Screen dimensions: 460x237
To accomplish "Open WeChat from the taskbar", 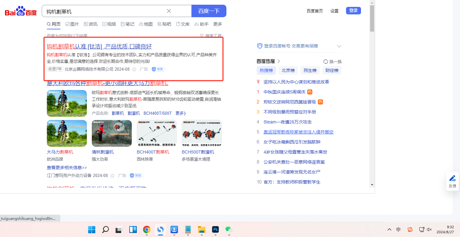I will pos(229,229).
